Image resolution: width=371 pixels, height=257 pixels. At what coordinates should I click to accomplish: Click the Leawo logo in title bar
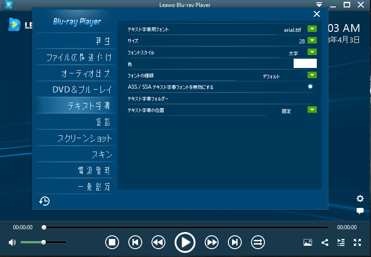pos(9,5)
